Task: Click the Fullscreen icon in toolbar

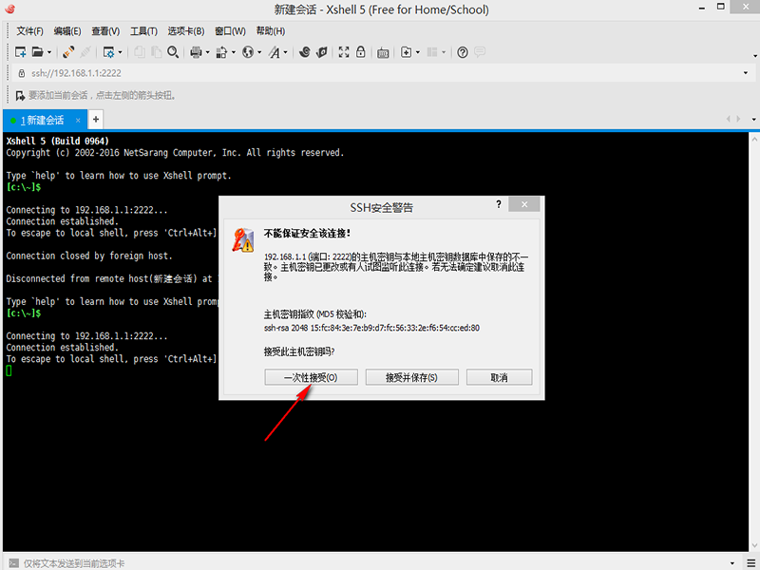Action: pos(344,52)
